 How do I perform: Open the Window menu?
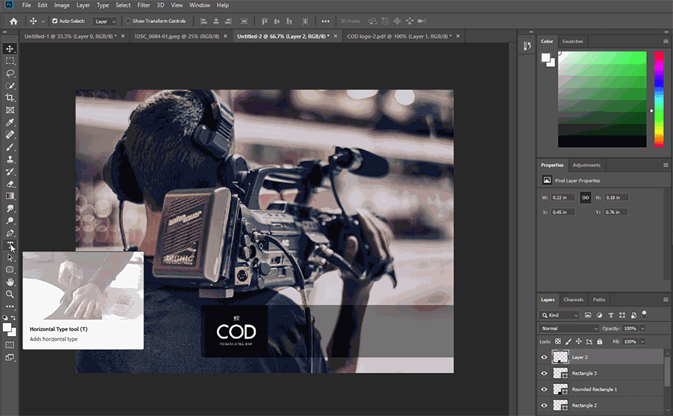(200, 5)
